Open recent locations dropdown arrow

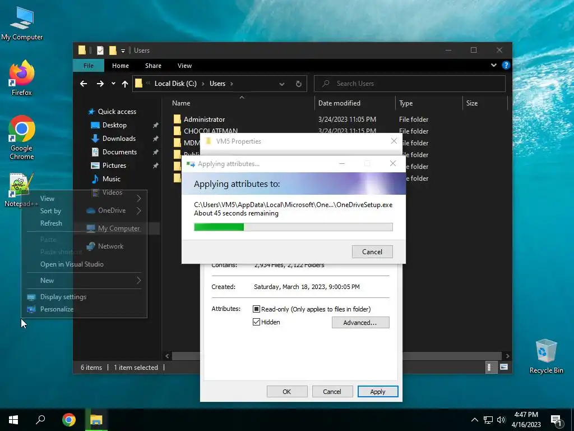(x=113, y=84)
